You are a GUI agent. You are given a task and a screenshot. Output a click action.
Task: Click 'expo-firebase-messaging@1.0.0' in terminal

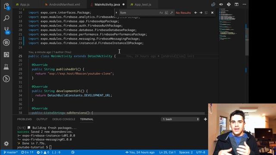pos(47,139)
